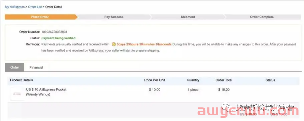
Task: Click the 23hours 59minutes countdown timer
Action: 144,44
